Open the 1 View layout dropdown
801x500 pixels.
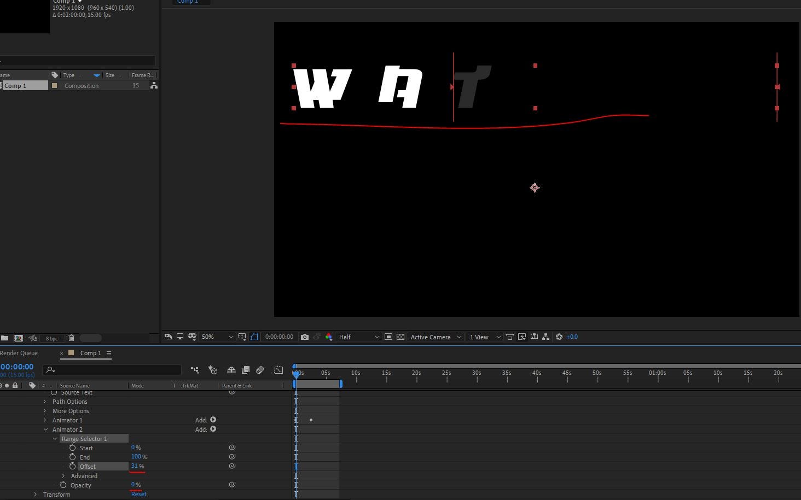click(x=485, y=337)
